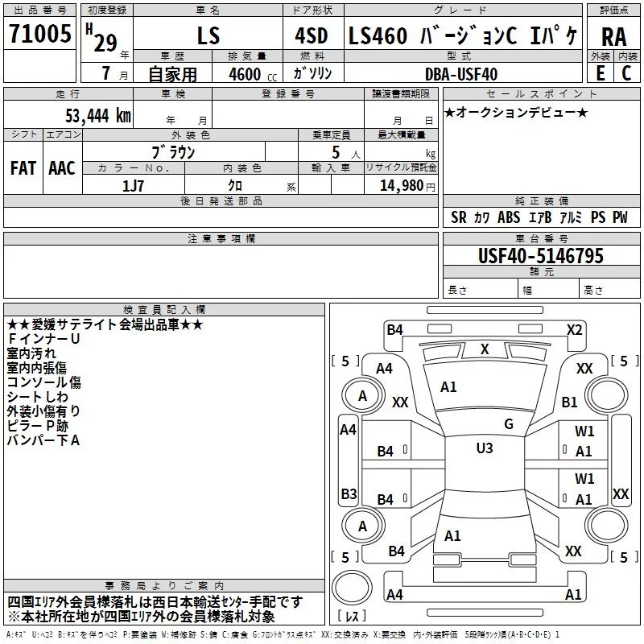Click the AAC air conditioner value

point(62,168)
